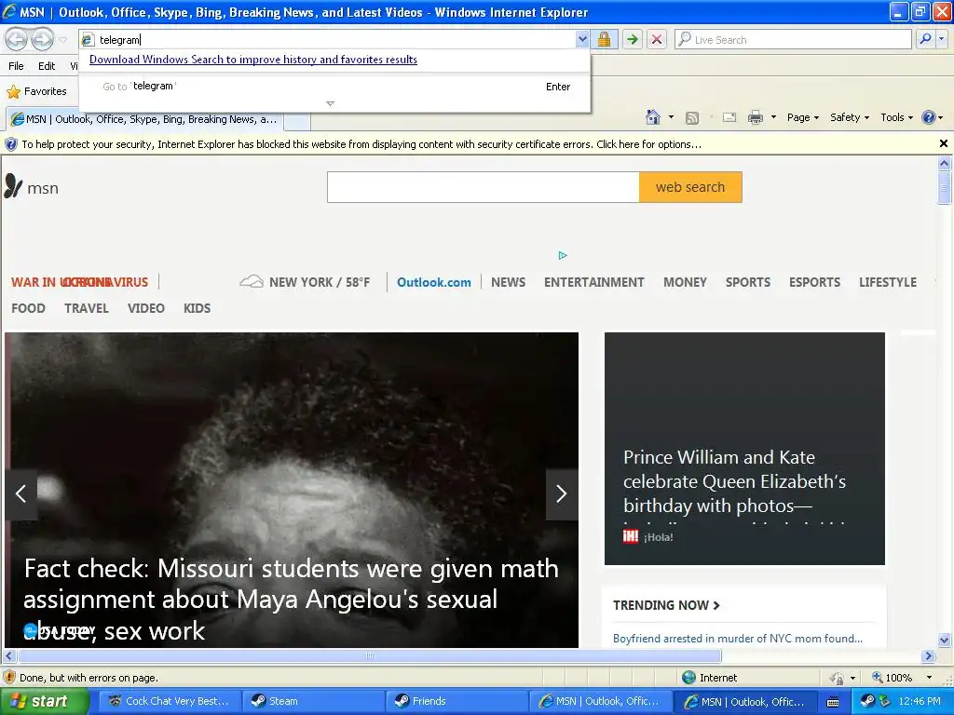
Task: Open the FOOD navigation link
Action: click(28, 308)
